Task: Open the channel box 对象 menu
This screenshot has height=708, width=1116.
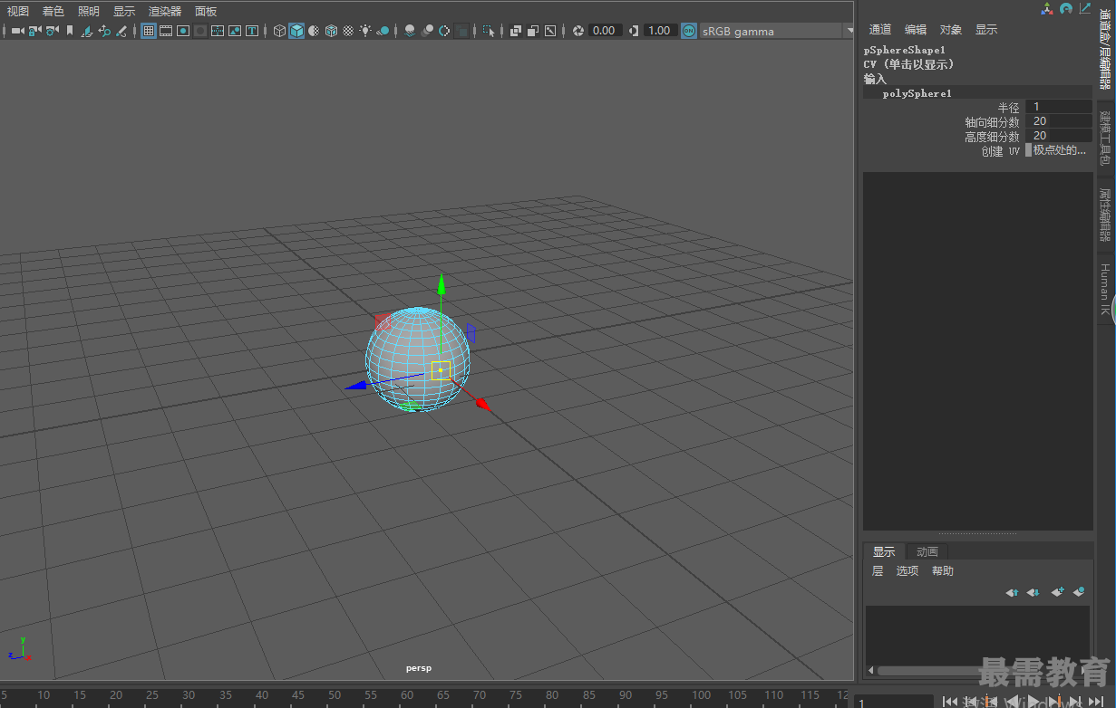Action: (x=951, y=30)
